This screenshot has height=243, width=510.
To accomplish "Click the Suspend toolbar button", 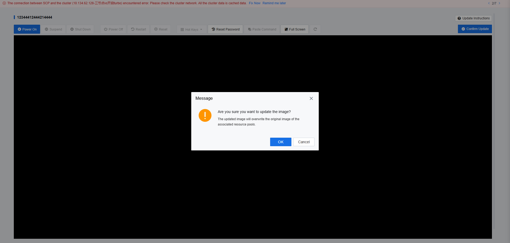I will click(53, 29).
